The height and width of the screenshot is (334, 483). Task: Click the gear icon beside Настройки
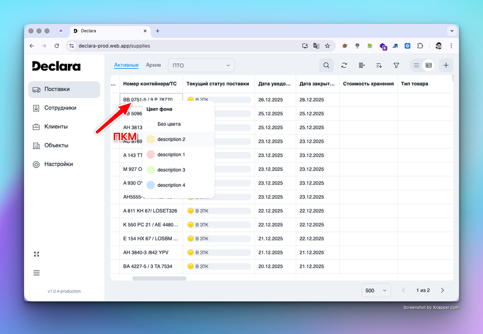[36, 165]
